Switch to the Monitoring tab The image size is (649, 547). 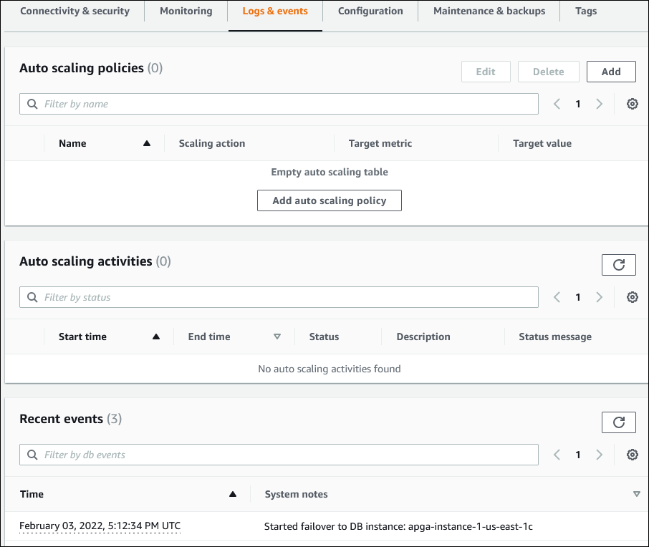(x=186, y=11)
